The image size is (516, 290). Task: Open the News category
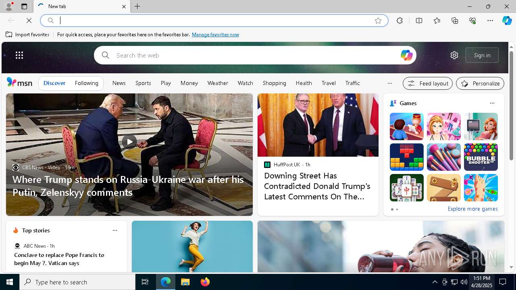pyautogui.click(x=119, y=83)
